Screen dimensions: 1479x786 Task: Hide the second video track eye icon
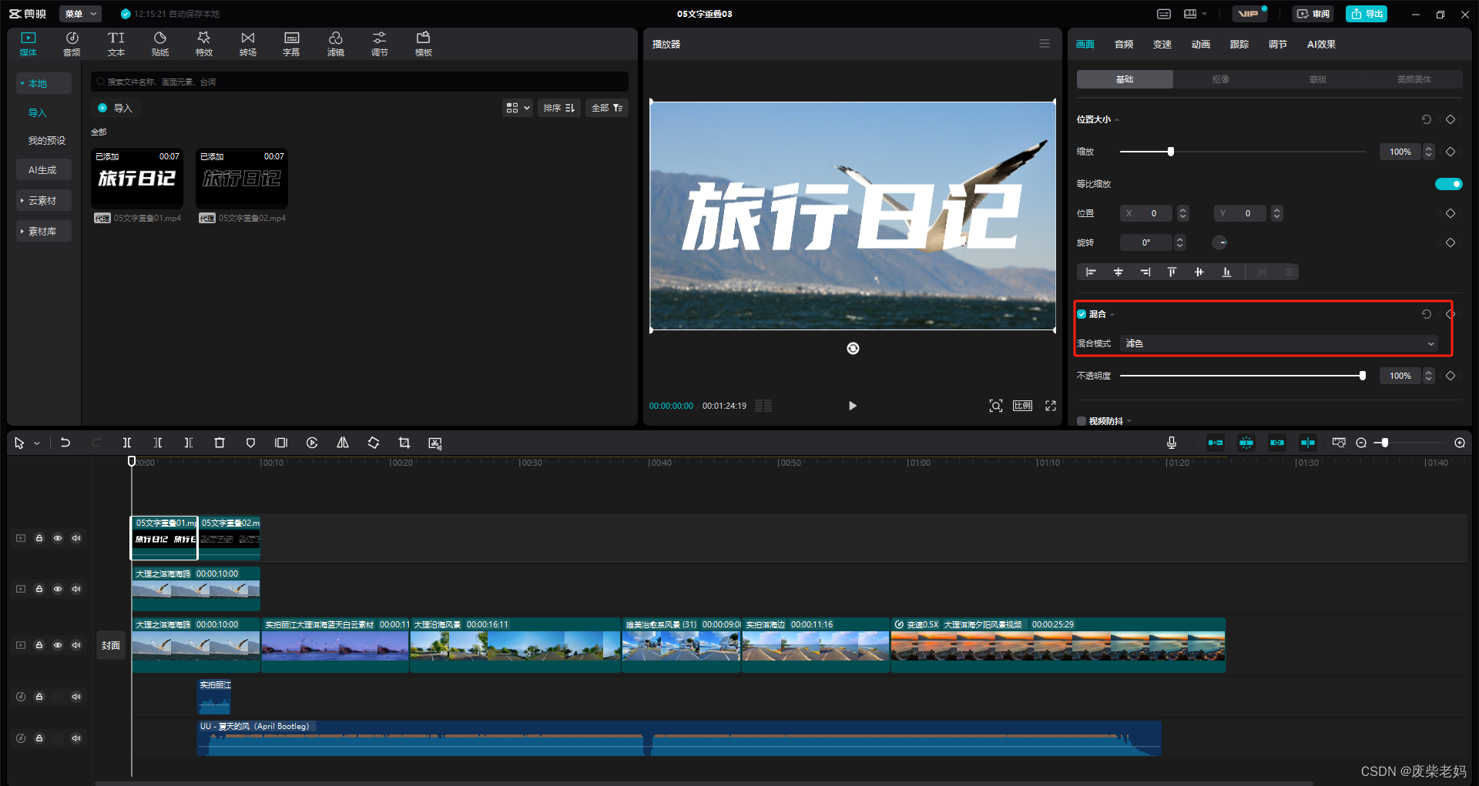[58, 589]
